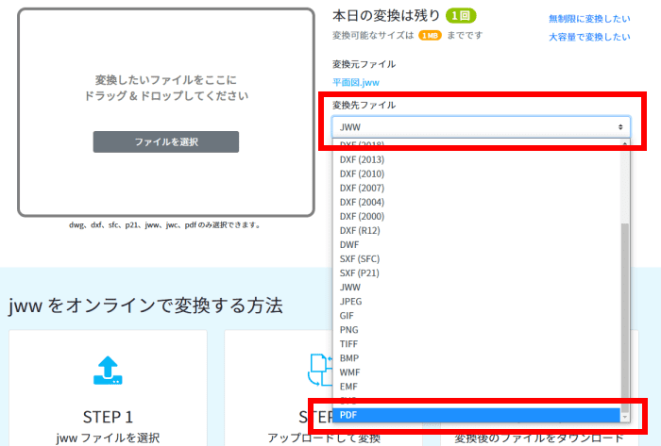Image resolution: width=661 pixels, height=446 pixels.
Task: Click the jww をオンラインで変換する方法 heading
Action: click(145, 306)
